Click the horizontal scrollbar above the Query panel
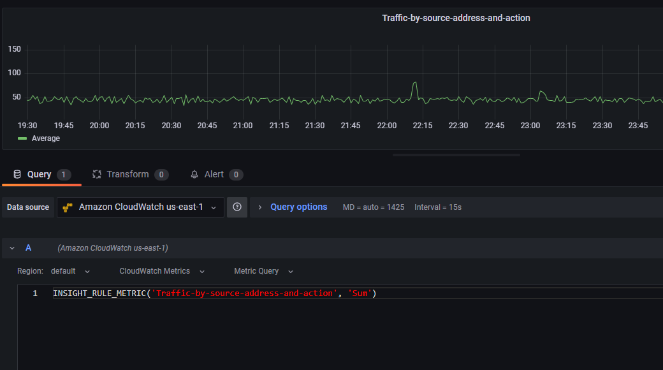Screen dimensions: 663x370 pyautogui.click(x=456, y=154)
